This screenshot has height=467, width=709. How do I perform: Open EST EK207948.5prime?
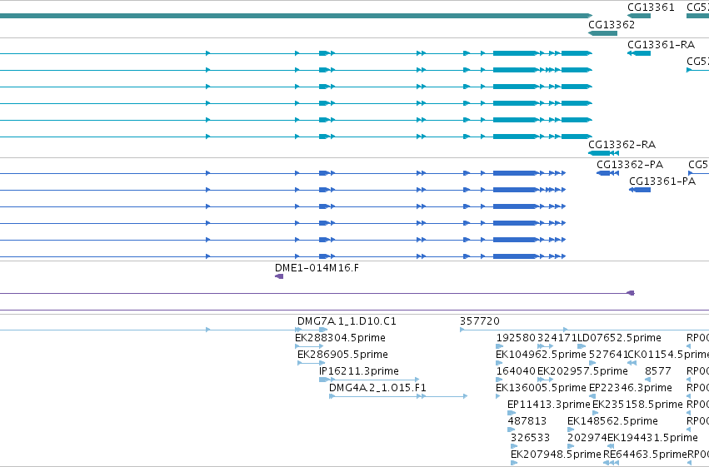tap(556, 454)
